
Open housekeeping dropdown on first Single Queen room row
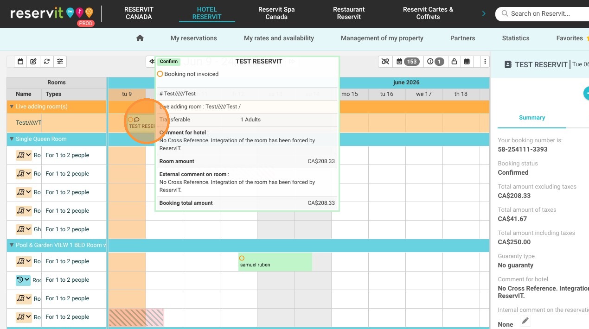click(24, 155)
